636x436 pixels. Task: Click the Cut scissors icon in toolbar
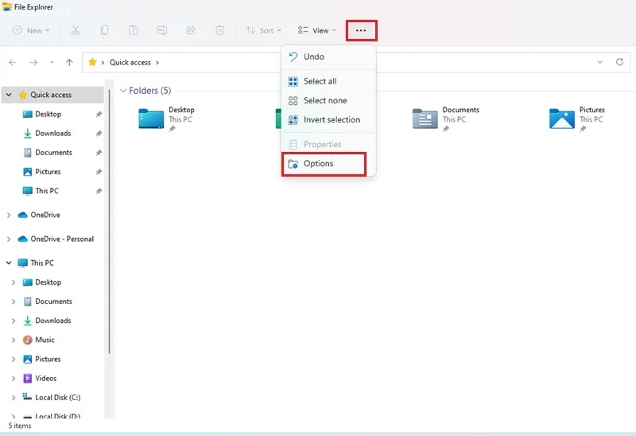point(76,30)
